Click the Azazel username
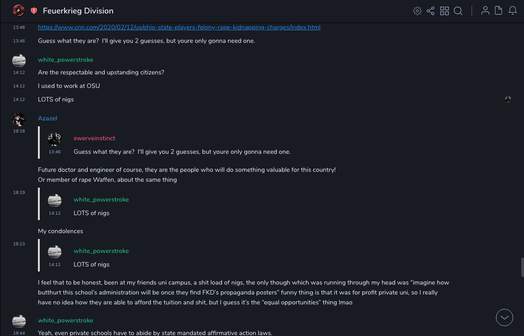Screen dimensions: 524x336 click(x=47, y=119)
